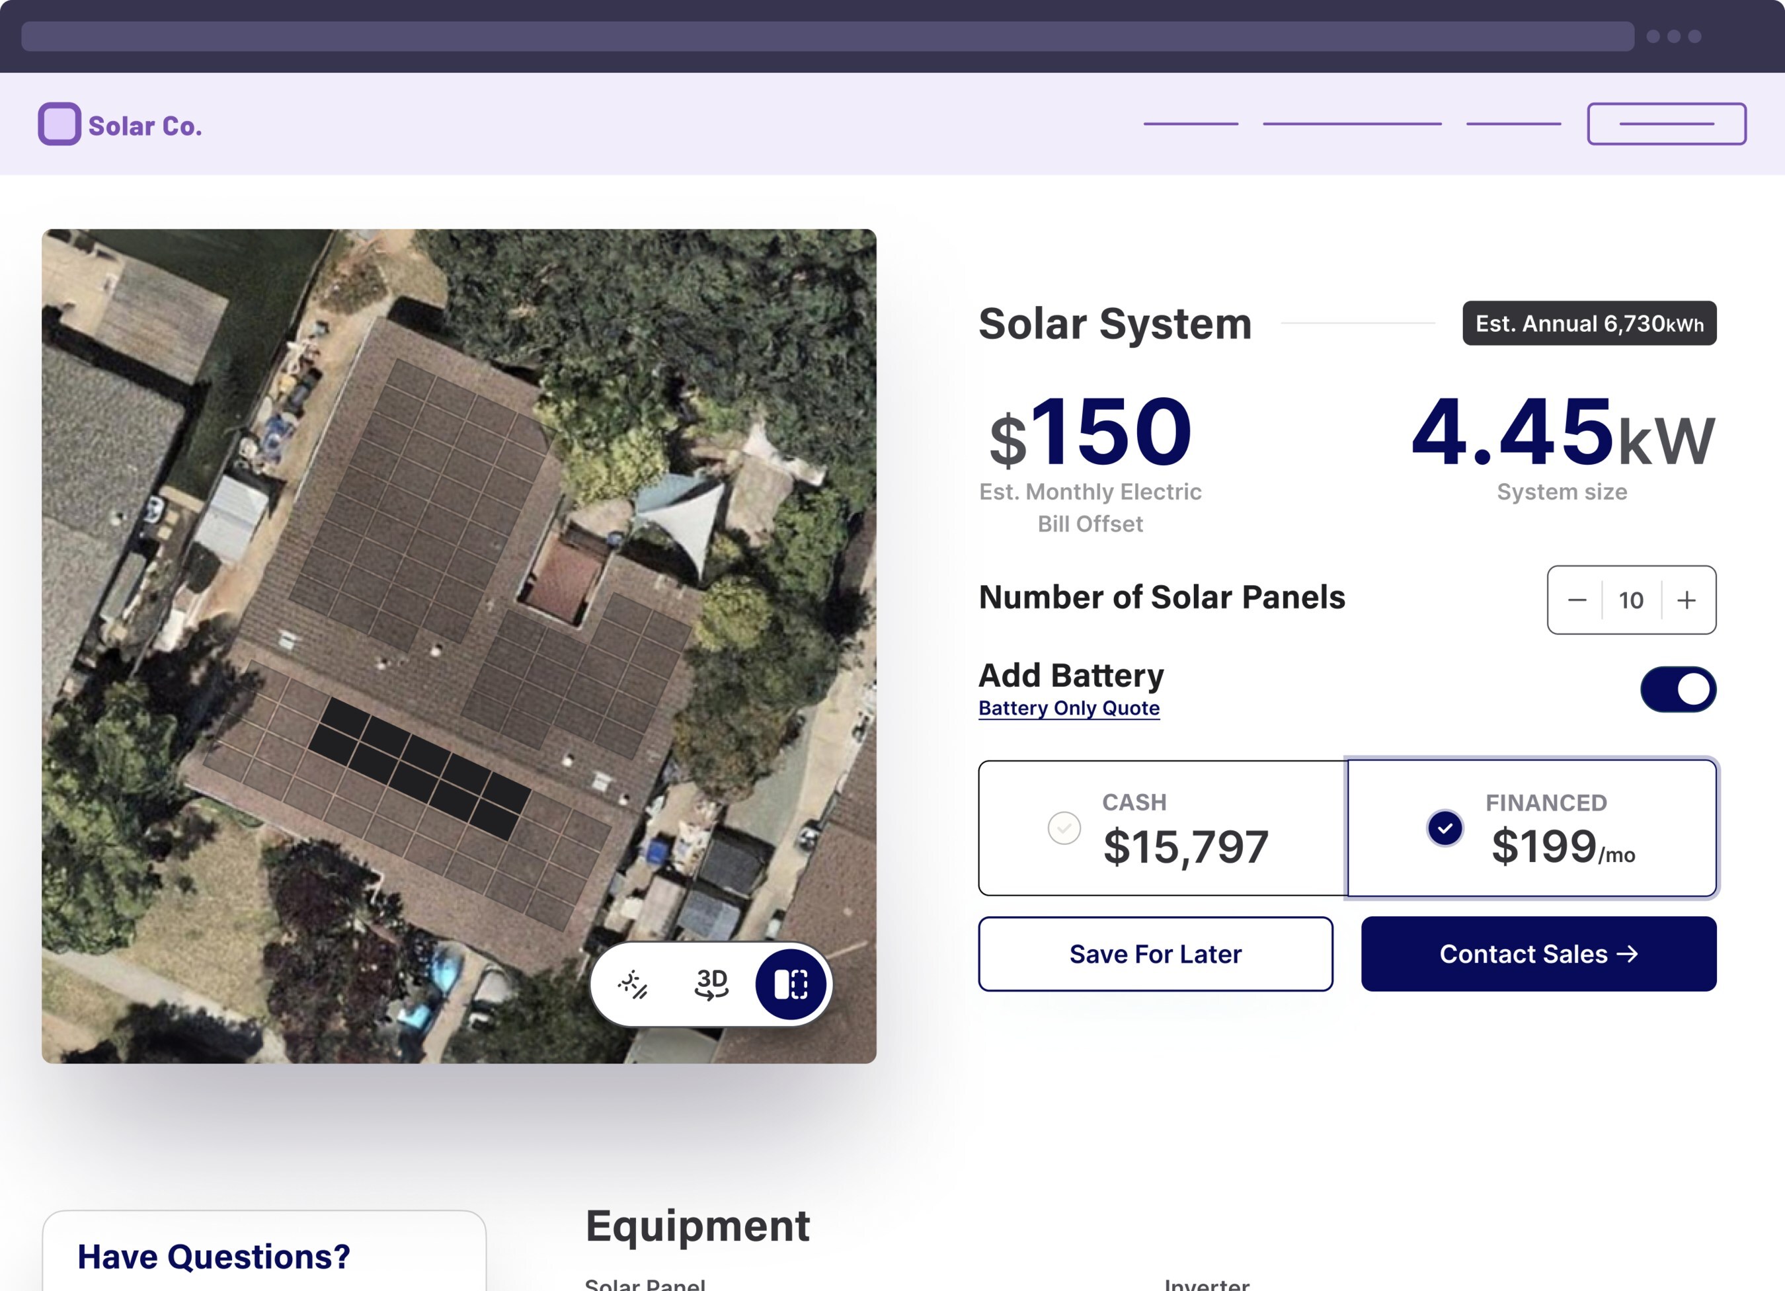Click the Solar System panel count stepper
This screenshot has height=1291, width=1785.
coord(1631,598)
